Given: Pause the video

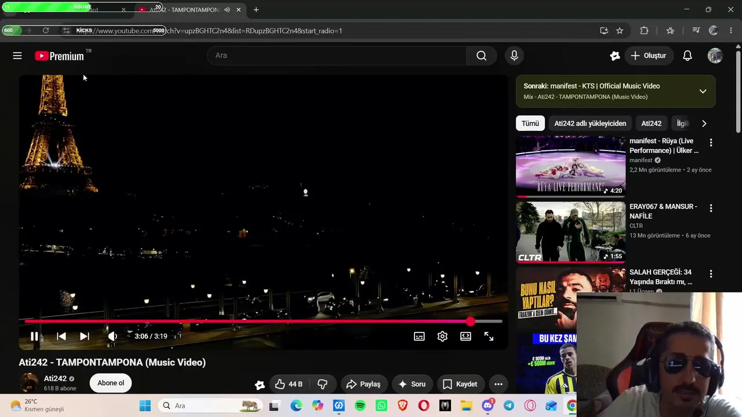Looking at the screenshot, I should [34, 336].
